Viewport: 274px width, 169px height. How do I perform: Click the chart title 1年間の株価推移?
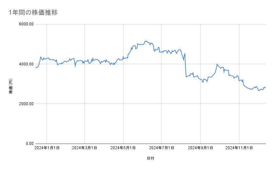pos(34,13)
